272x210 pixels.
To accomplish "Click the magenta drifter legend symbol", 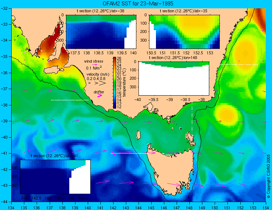I will click(100, 95).
